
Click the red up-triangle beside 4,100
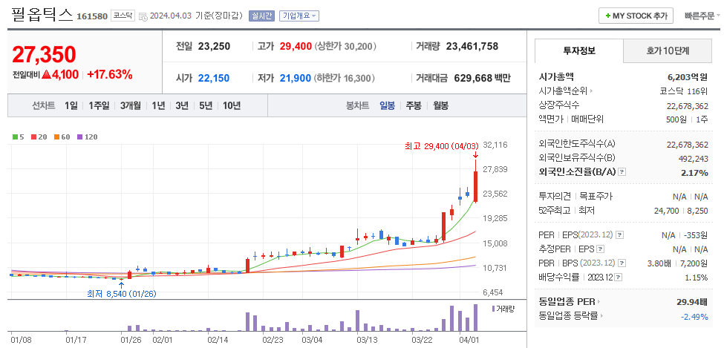point(46,74)
